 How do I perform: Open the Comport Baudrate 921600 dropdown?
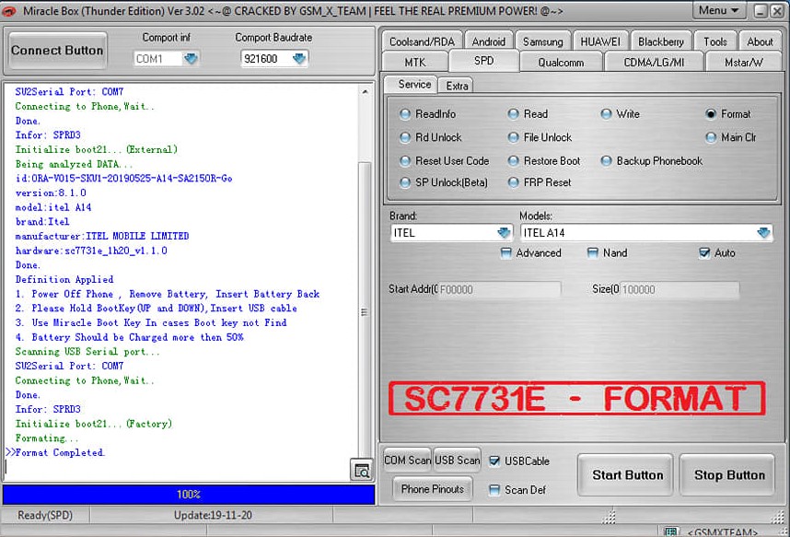pyautogui.click(x=299, y=59)
